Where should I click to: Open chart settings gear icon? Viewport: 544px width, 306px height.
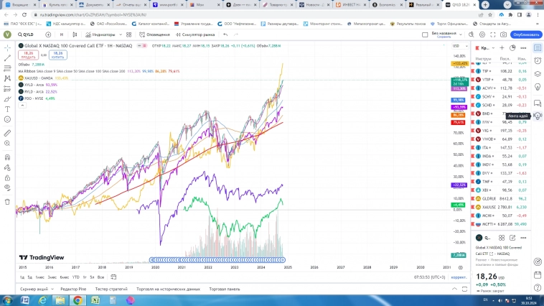[482, 34]
